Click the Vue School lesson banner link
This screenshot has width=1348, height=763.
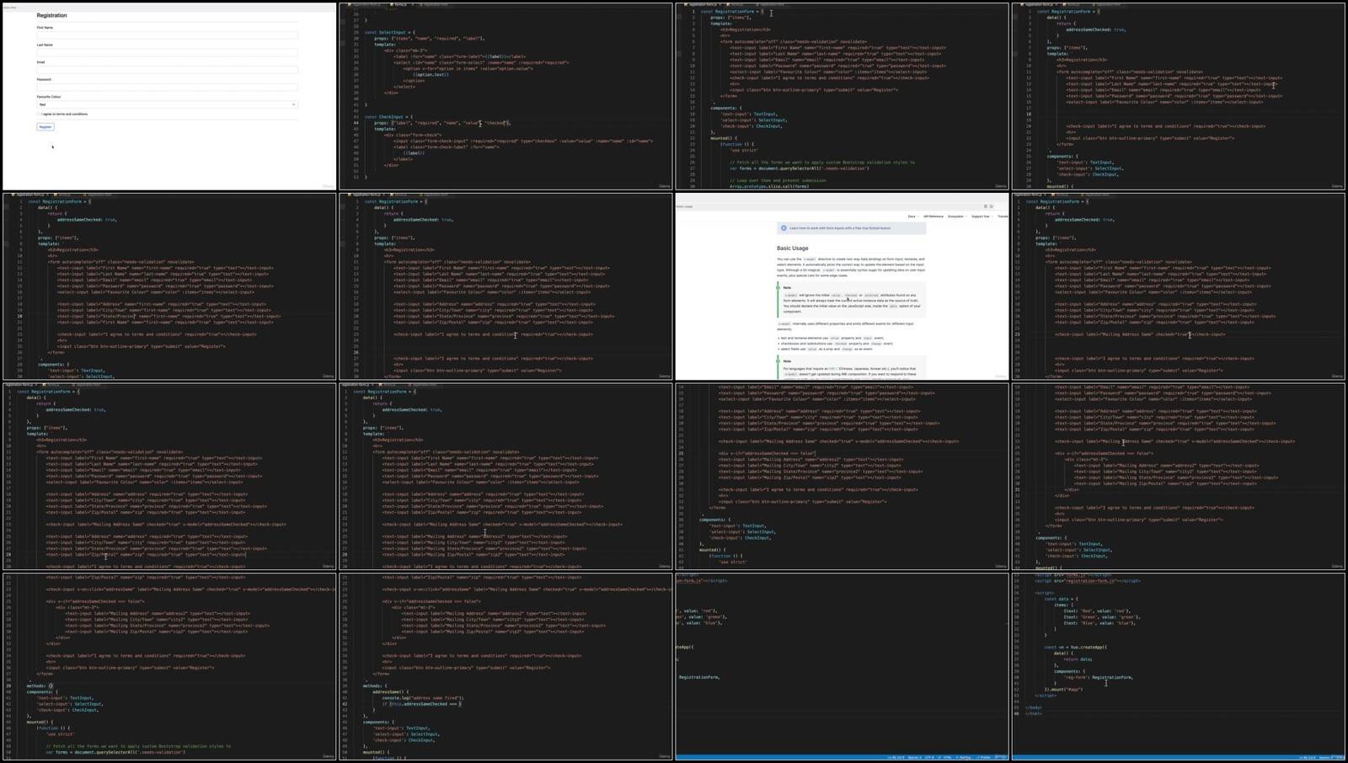pyautogui.click(x=852, y=228)
